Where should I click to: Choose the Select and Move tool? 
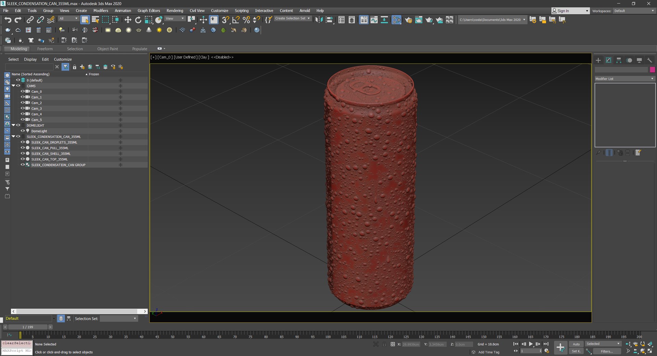128,20
